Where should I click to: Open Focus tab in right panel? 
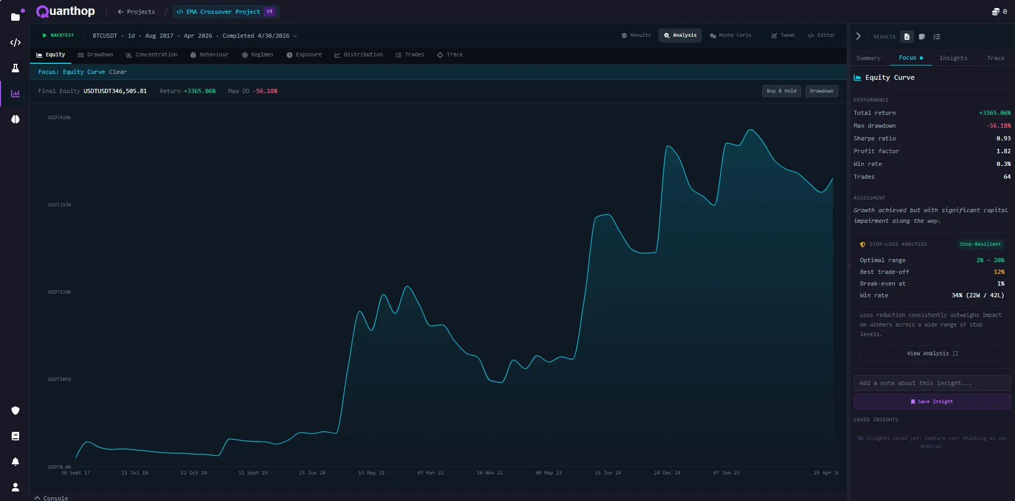tap(911, 58)
